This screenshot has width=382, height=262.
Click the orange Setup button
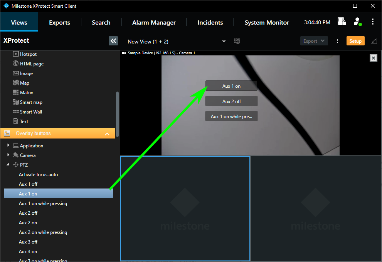point(355,40)
